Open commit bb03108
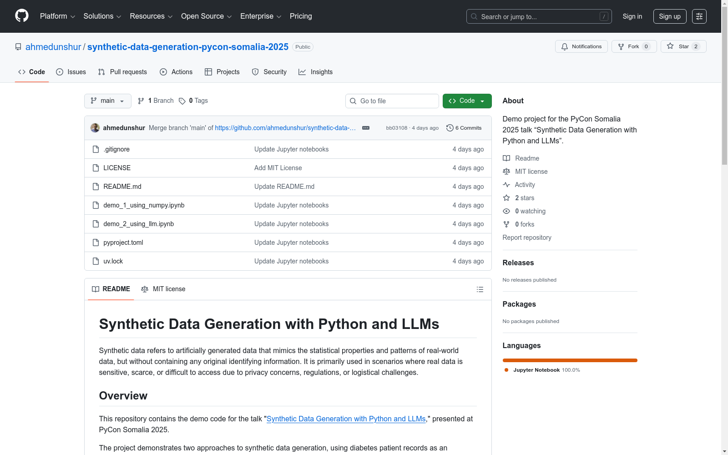 point(397,128)
